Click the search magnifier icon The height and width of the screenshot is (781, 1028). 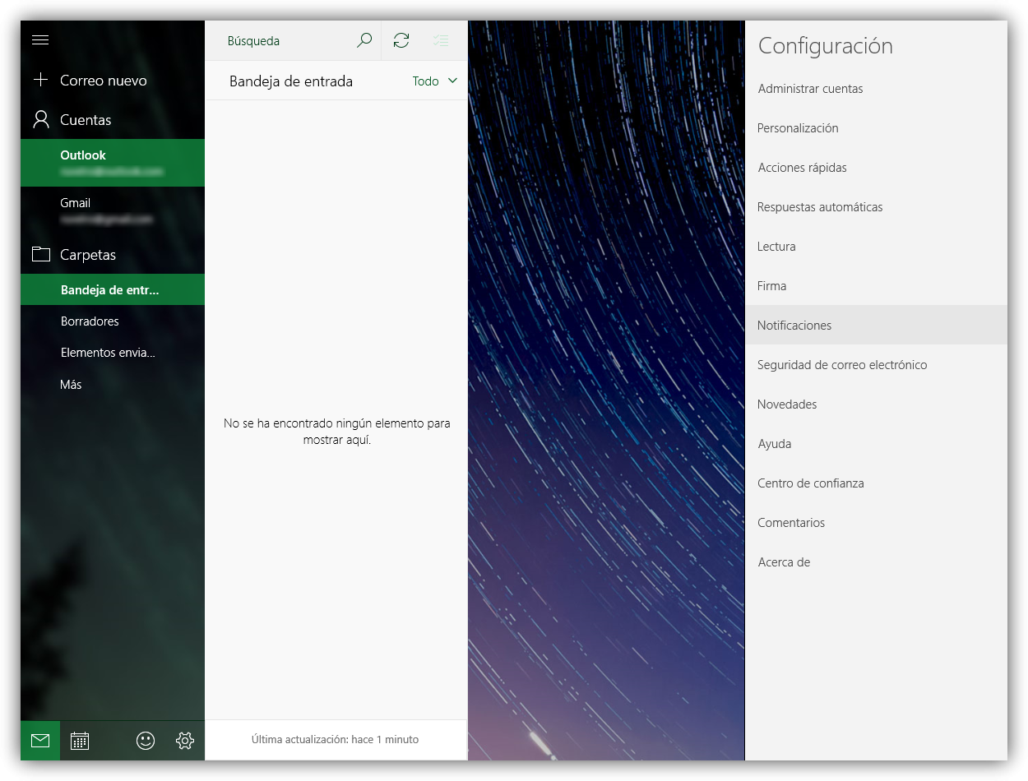364,40
